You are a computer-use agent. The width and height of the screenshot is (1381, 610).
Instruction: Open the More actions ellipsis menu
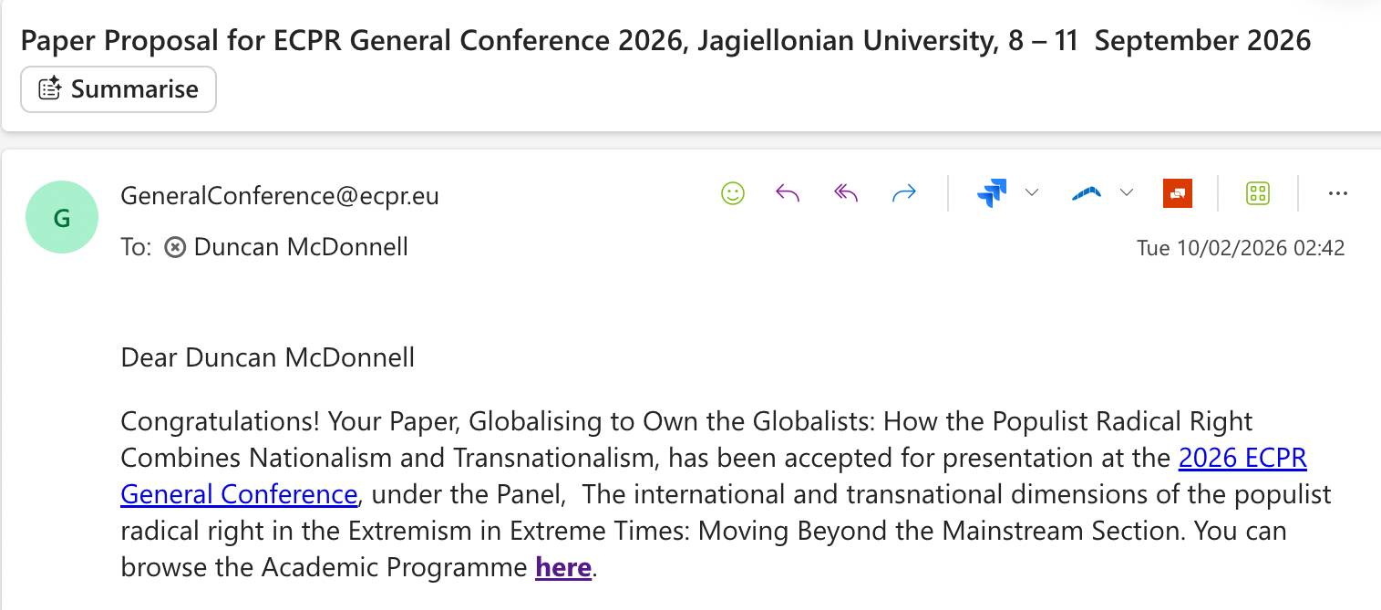click(x=1337, y=193)
